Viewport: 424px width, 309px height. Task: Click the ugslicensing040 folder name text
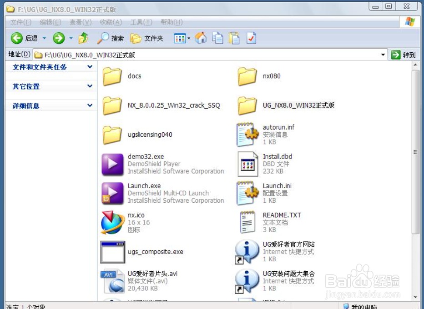coord(150,135)
